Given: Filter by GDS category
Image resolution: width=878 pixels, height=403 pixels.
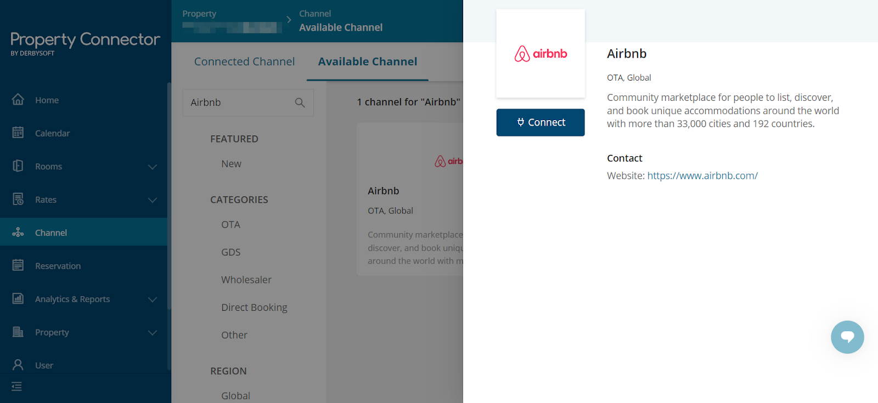Looking at the screenshot, I should coord(230,252).
